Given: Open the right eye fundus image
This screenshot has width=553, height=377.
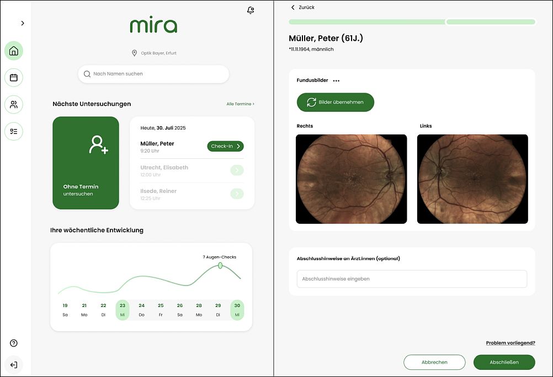Looking at the screenshot, I should pos(351,179).
